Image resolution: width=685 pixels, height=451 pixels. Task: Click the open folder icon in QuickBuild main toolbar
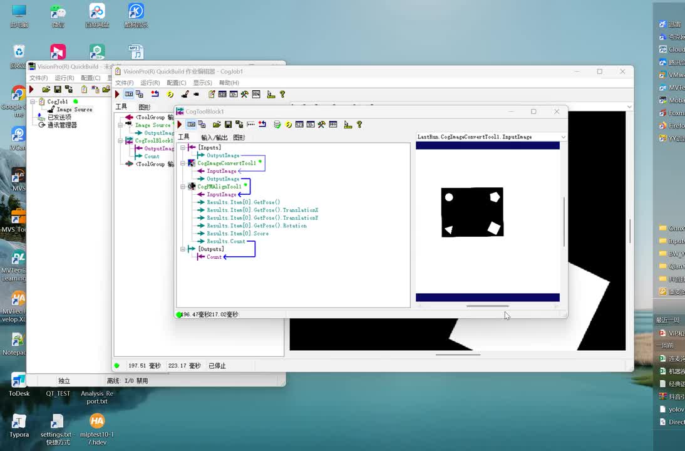click(46, 89)
